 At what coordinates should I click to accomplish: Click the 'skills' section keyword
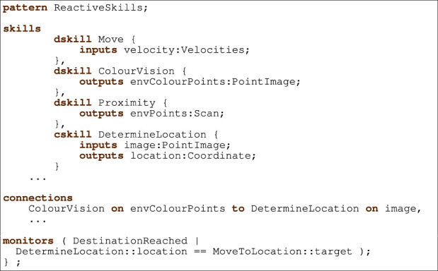point(22,29)
